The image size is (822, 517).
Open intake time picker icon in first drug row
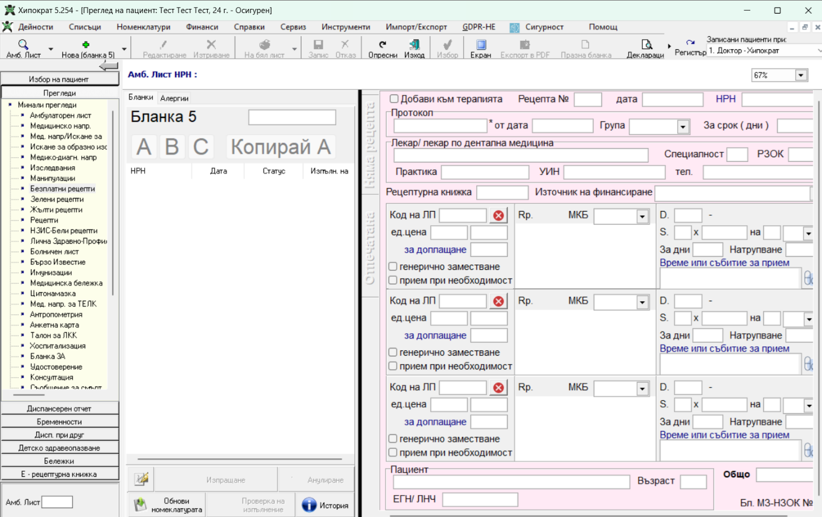(x=808, y=278)
